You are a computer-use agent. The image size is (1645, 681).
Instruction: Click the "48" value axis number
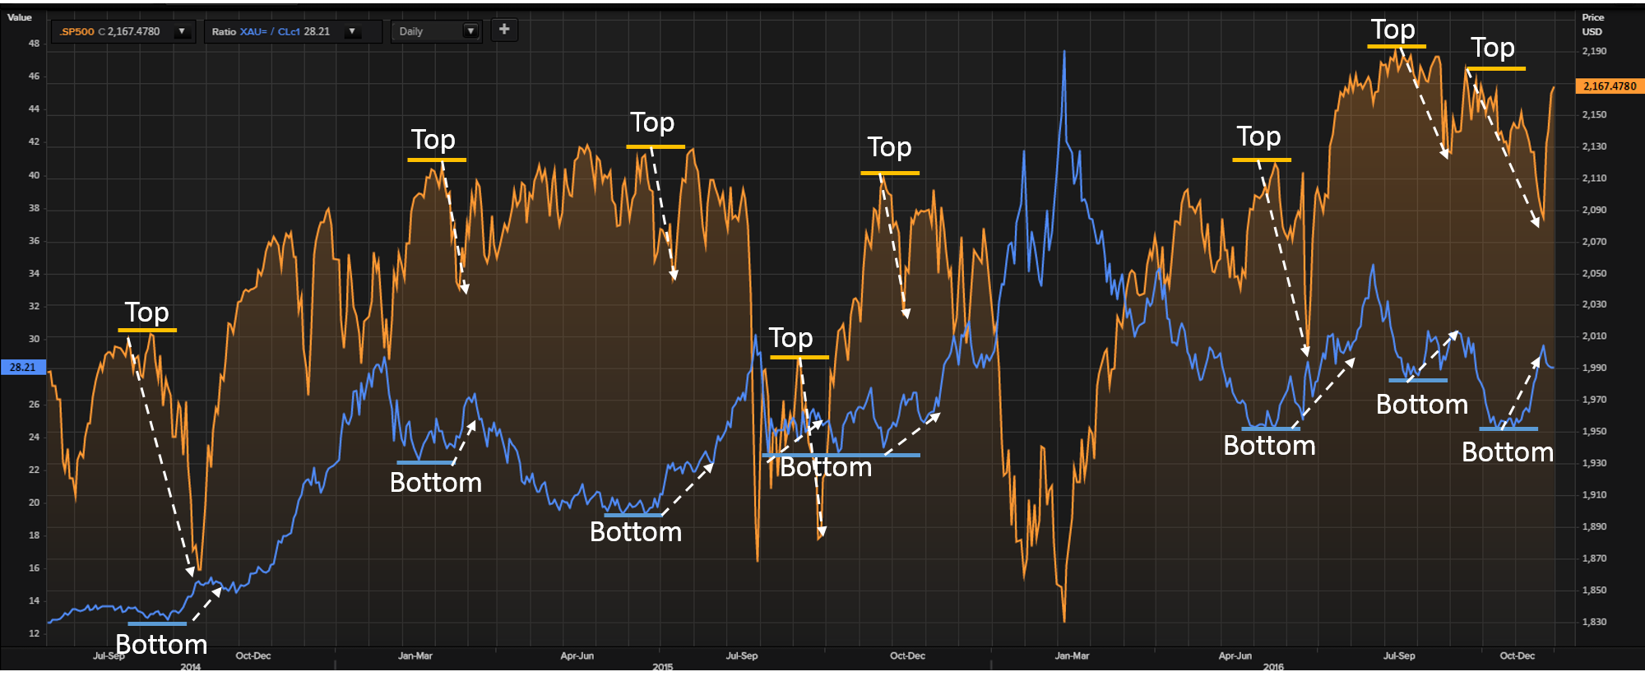(34, 44)
